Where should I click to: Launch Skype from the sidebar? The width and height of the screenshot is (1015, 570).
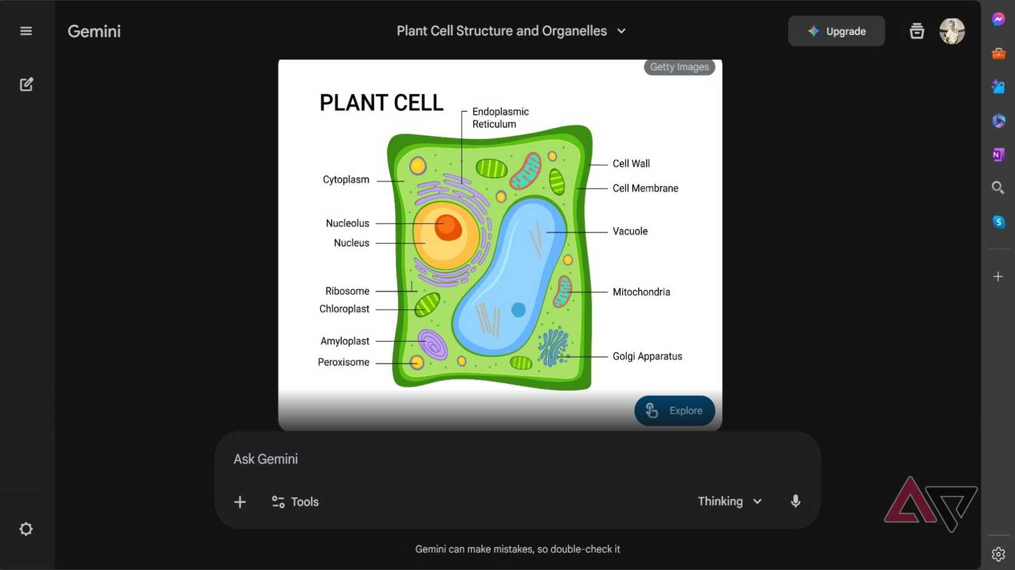pyautogui.click(x=998, y=221)
